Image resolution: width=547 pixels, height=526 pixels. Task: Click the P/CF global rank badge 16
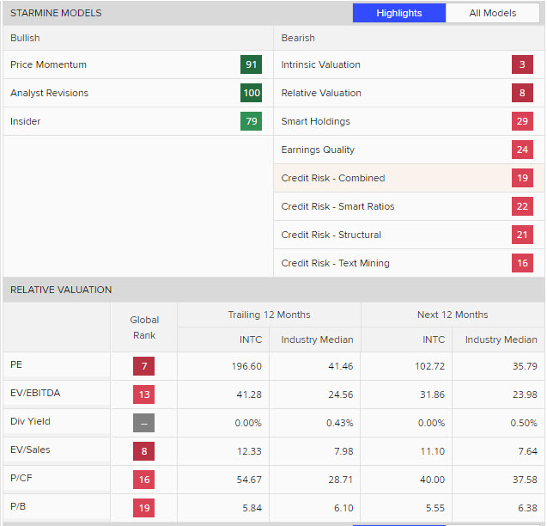143,480
